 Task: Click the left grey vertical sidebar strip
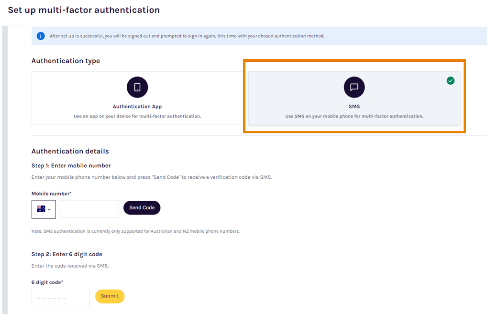pyautogui.click(x=5, y=170)
